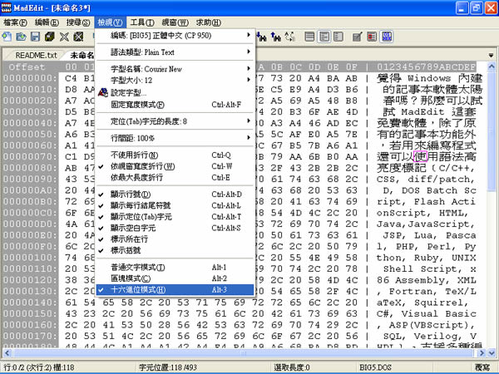Viewport: 499px width, 374px height.
Task: Click the 覆寫 overwrite status field
Action: coord(482,367)
